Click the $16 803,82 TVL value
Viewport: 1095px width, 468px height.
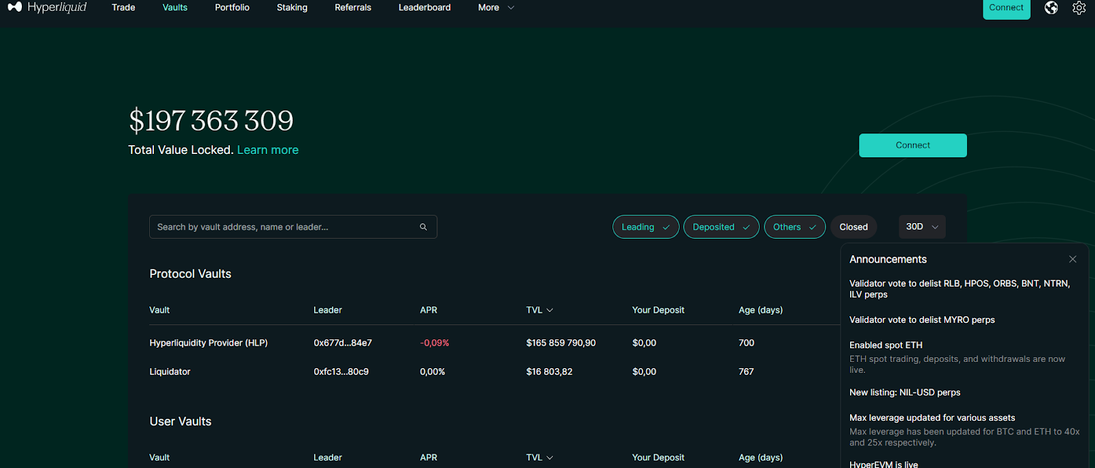[549, 372]
